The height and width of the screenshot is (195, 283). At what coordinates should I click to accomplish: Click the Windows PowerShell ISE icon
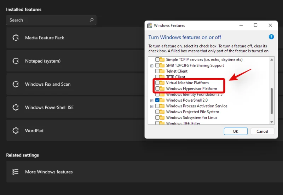15,108
